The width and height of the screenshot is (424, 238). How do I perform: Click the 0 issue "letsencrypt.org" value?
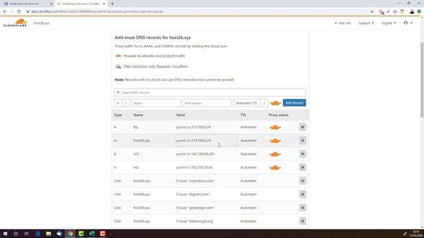pos(195,221)
